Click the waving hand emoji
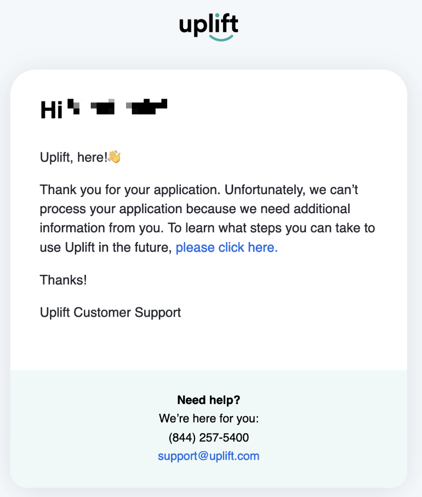This screenshot has height=497, width=422. pyautogui.click(x=114, y=157)
